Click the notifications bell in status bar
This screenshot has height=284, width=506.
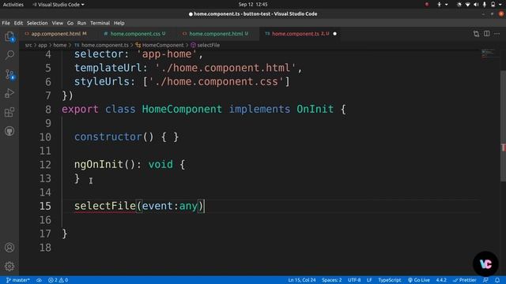[497, 280]
